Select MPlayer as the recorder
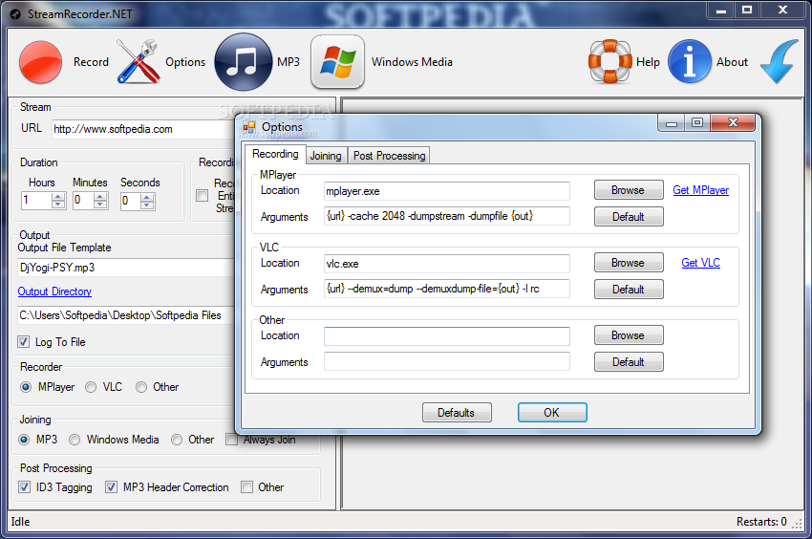This screenshot has height=539, width=812. (x=26, y=387)
